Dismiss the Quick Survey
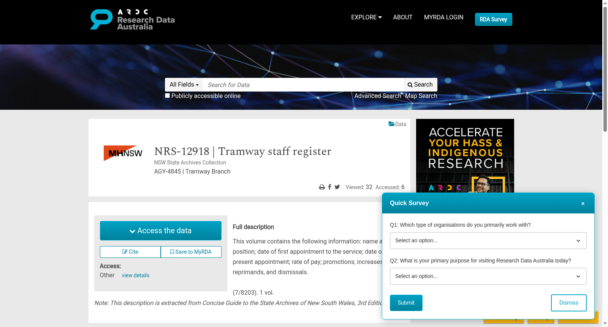 pos(568,303)
